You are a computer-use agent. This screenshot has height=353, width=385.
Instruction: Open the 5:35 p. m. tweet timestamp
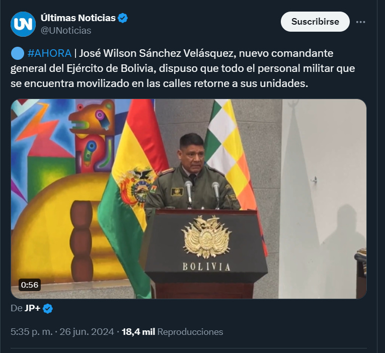point(31,332)
